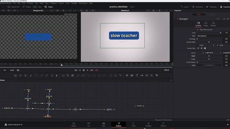Viewport: 230px width, 129px height.
Task: Disable Rectangle3 with its red toggle
Action: pos(177,19)
